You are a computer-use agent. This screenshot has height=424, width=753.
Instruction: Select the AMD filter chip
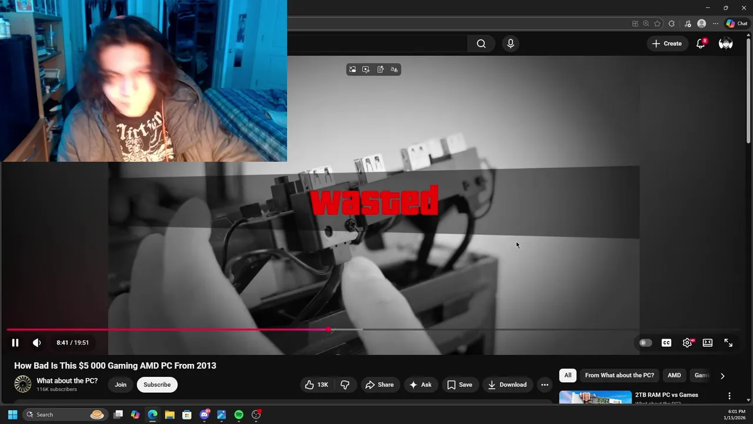[x=674, y=375]
